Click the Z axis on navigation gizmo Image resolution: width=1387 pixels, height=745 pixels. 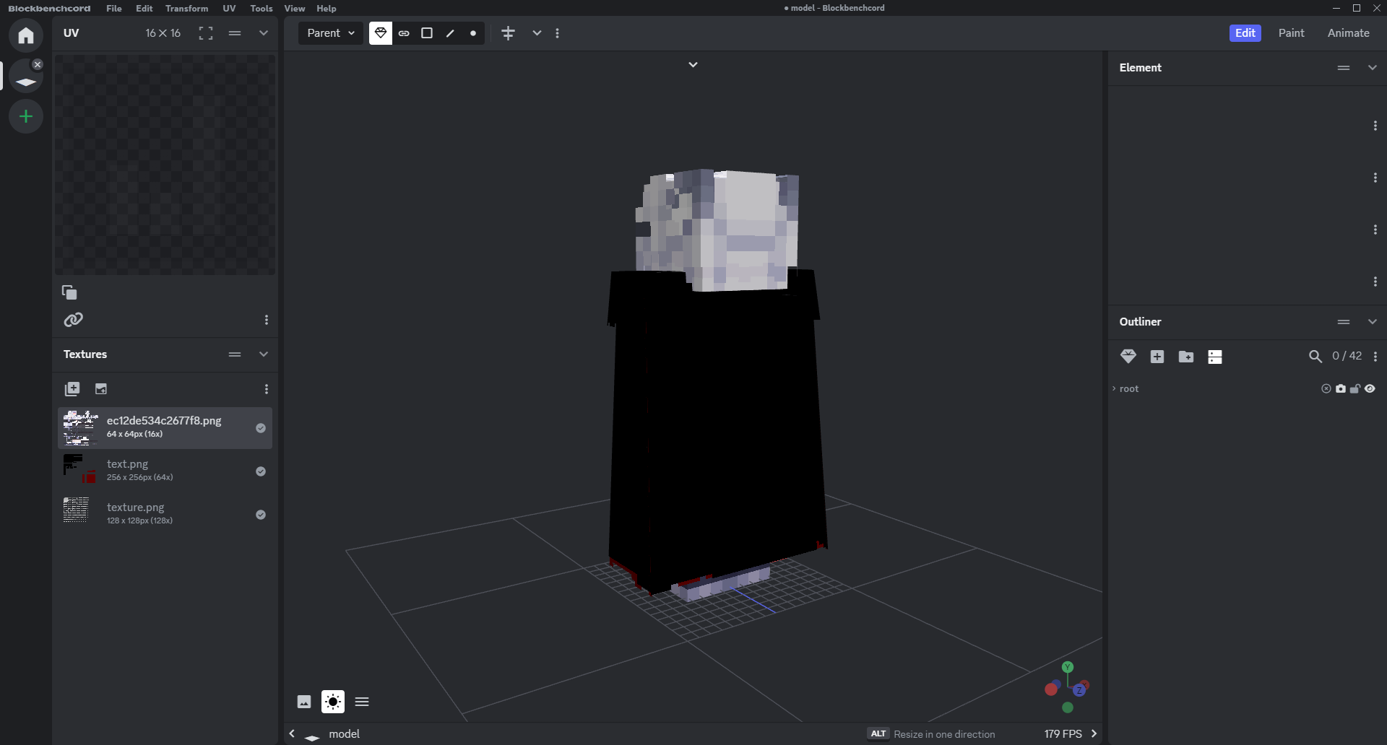click(x=1079, y=691)
